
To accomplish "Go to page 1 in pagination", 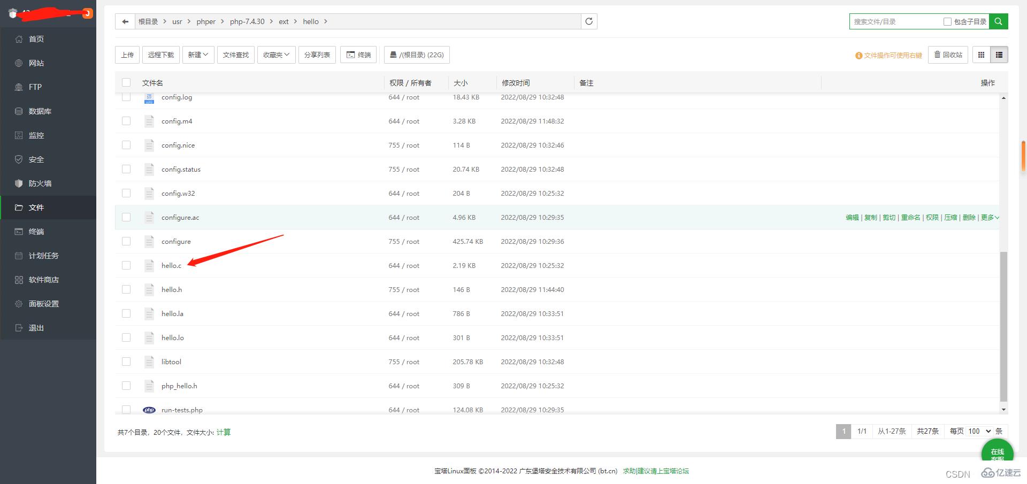I will click(844, 431).
